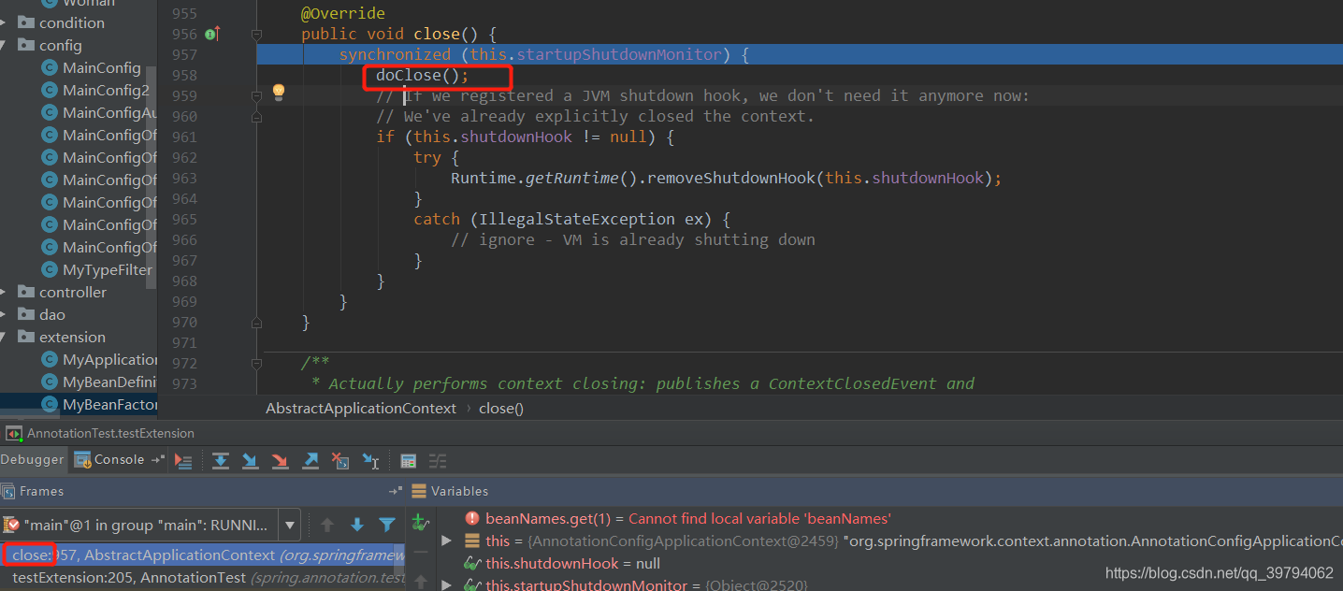The height and width of the screenshot is (591, 1343).
Task: Click the Frames panel header icon
Action: coord(8,491)
